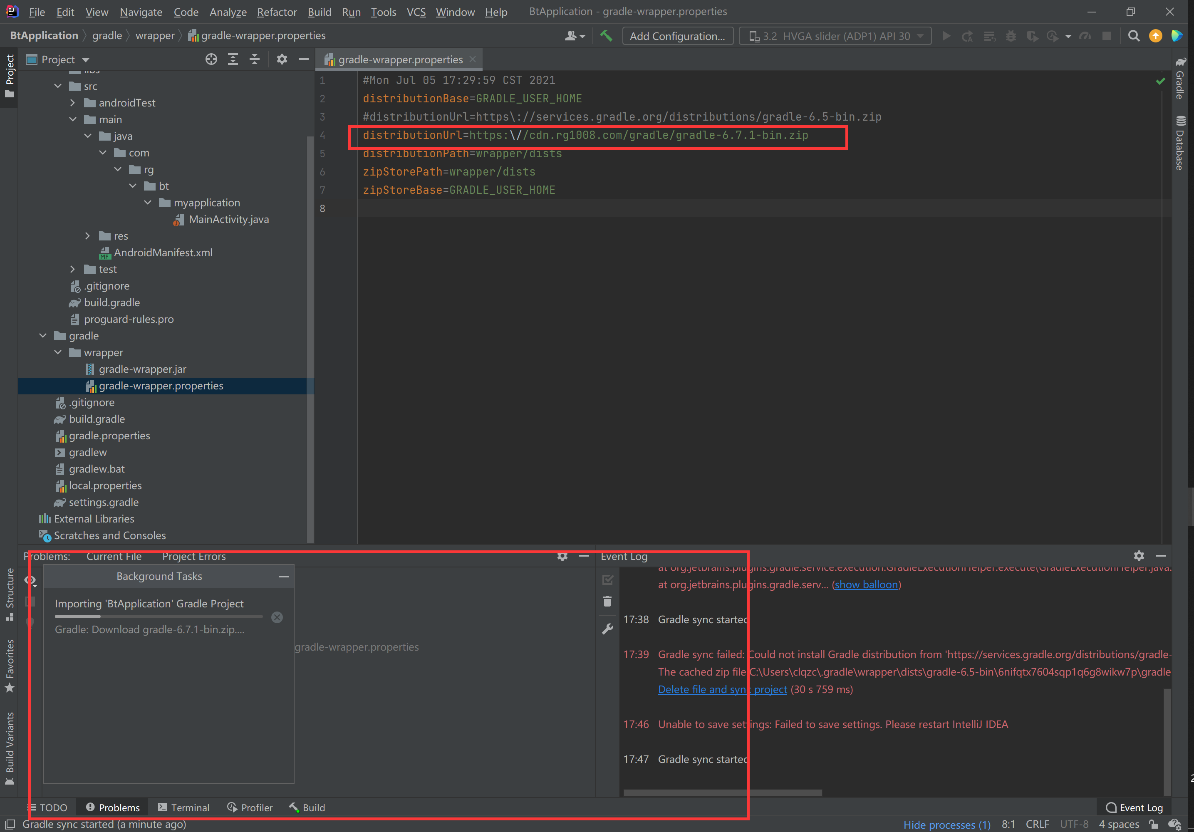Click the wrapper breadcrumb in navigation bar
Image resolution: width=1194 pixels, height=832 pixels.
155,35
